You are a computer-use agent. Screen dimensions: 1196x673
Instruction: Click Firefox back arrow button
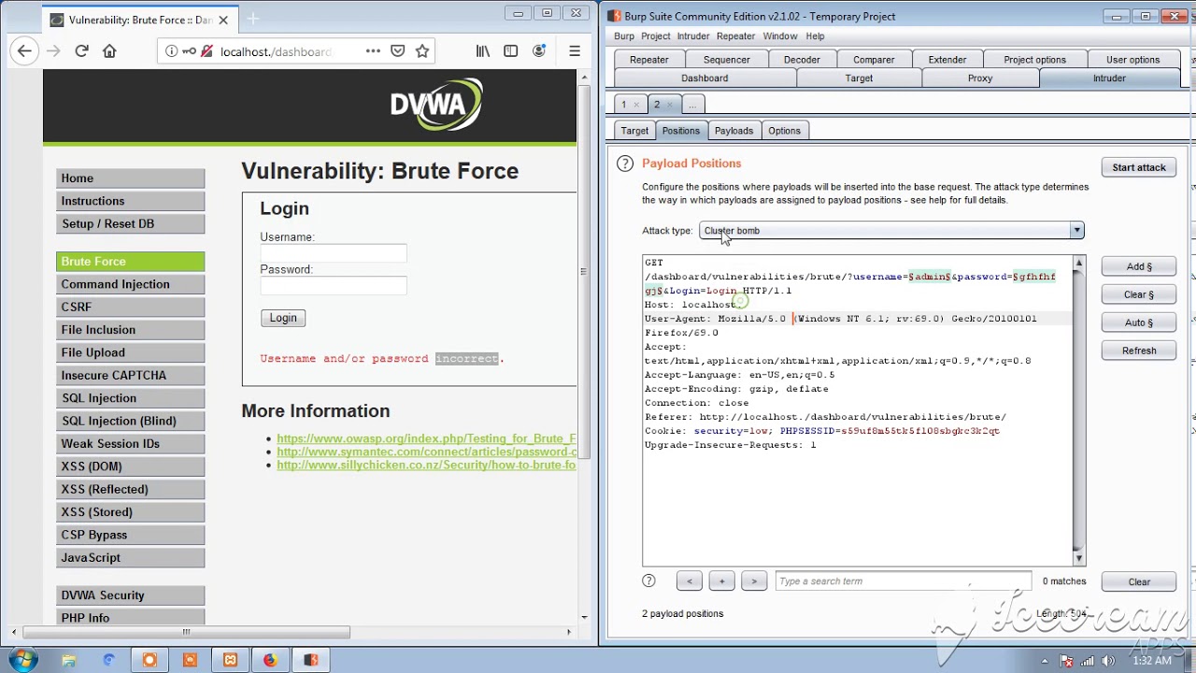click(x=25, y=51)
